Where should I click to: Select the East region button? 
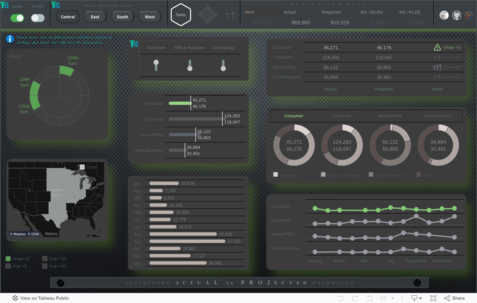coord(95,17)
